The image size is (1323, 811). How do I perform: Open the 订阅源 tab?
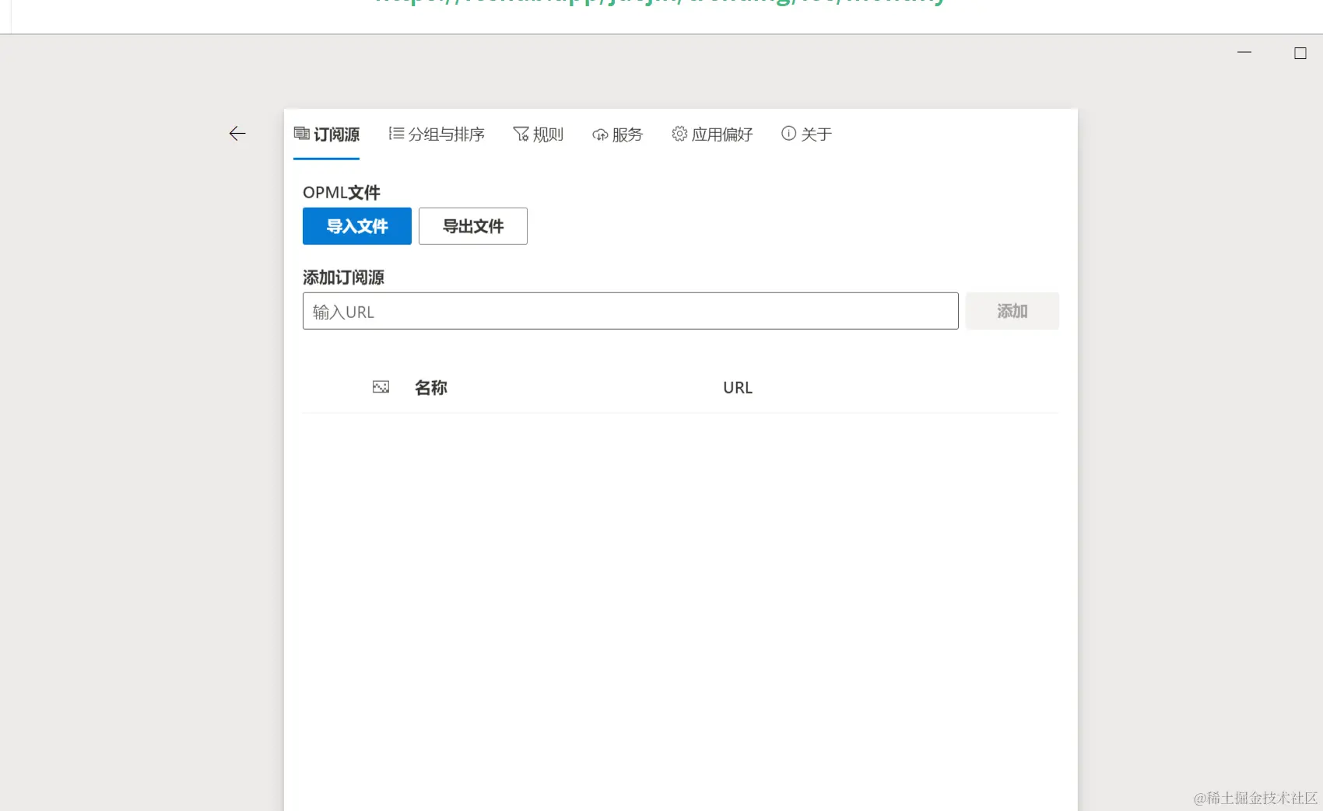click(x=326, y=135)
